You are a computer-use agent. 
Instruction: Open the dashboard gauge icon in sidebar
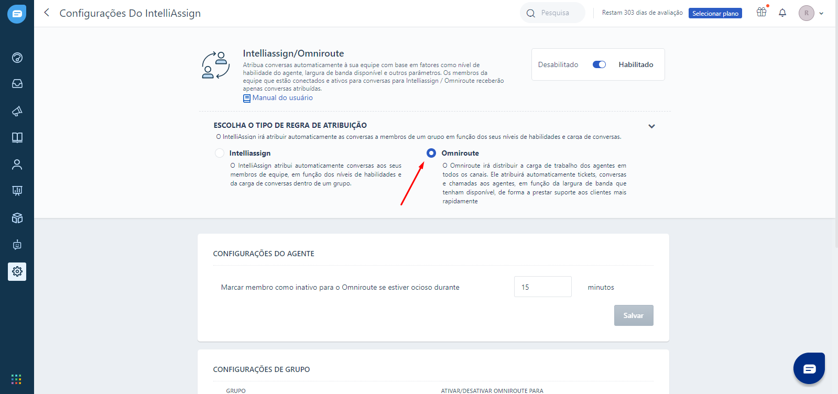point(17,58)
